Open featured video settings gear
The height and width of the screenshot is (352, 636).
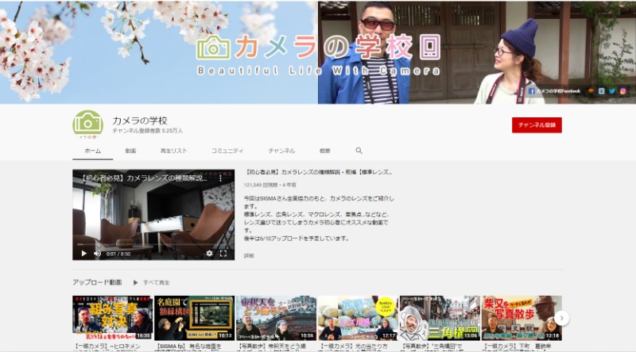pyautogui.click(x=209, y=253)
